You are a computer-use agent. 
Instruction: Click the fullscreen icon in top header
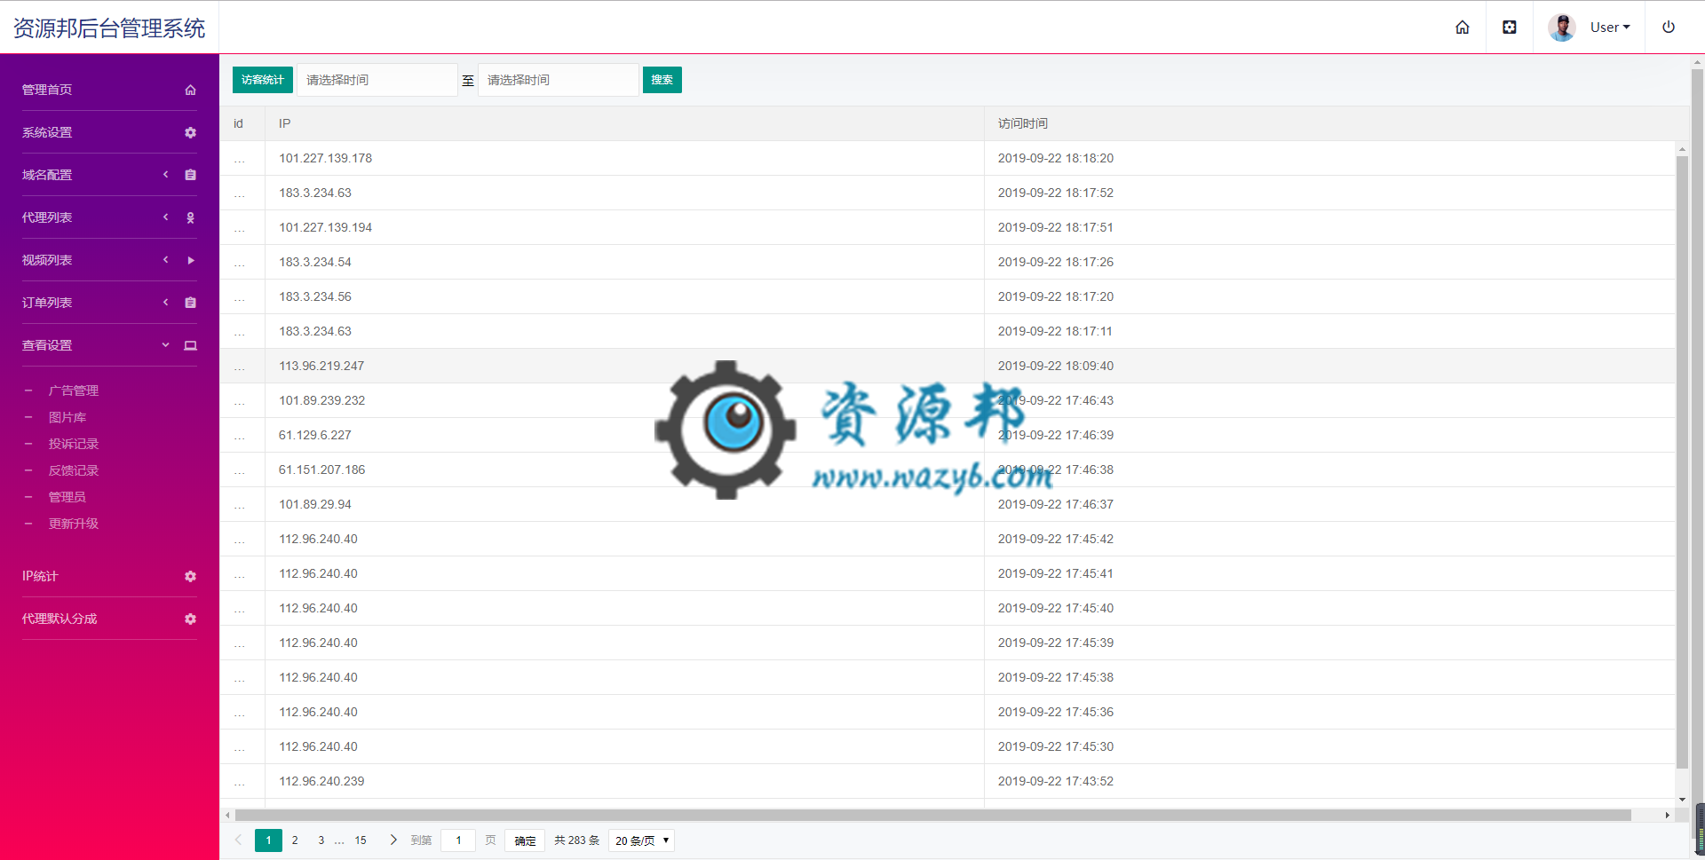point(1510,28)
